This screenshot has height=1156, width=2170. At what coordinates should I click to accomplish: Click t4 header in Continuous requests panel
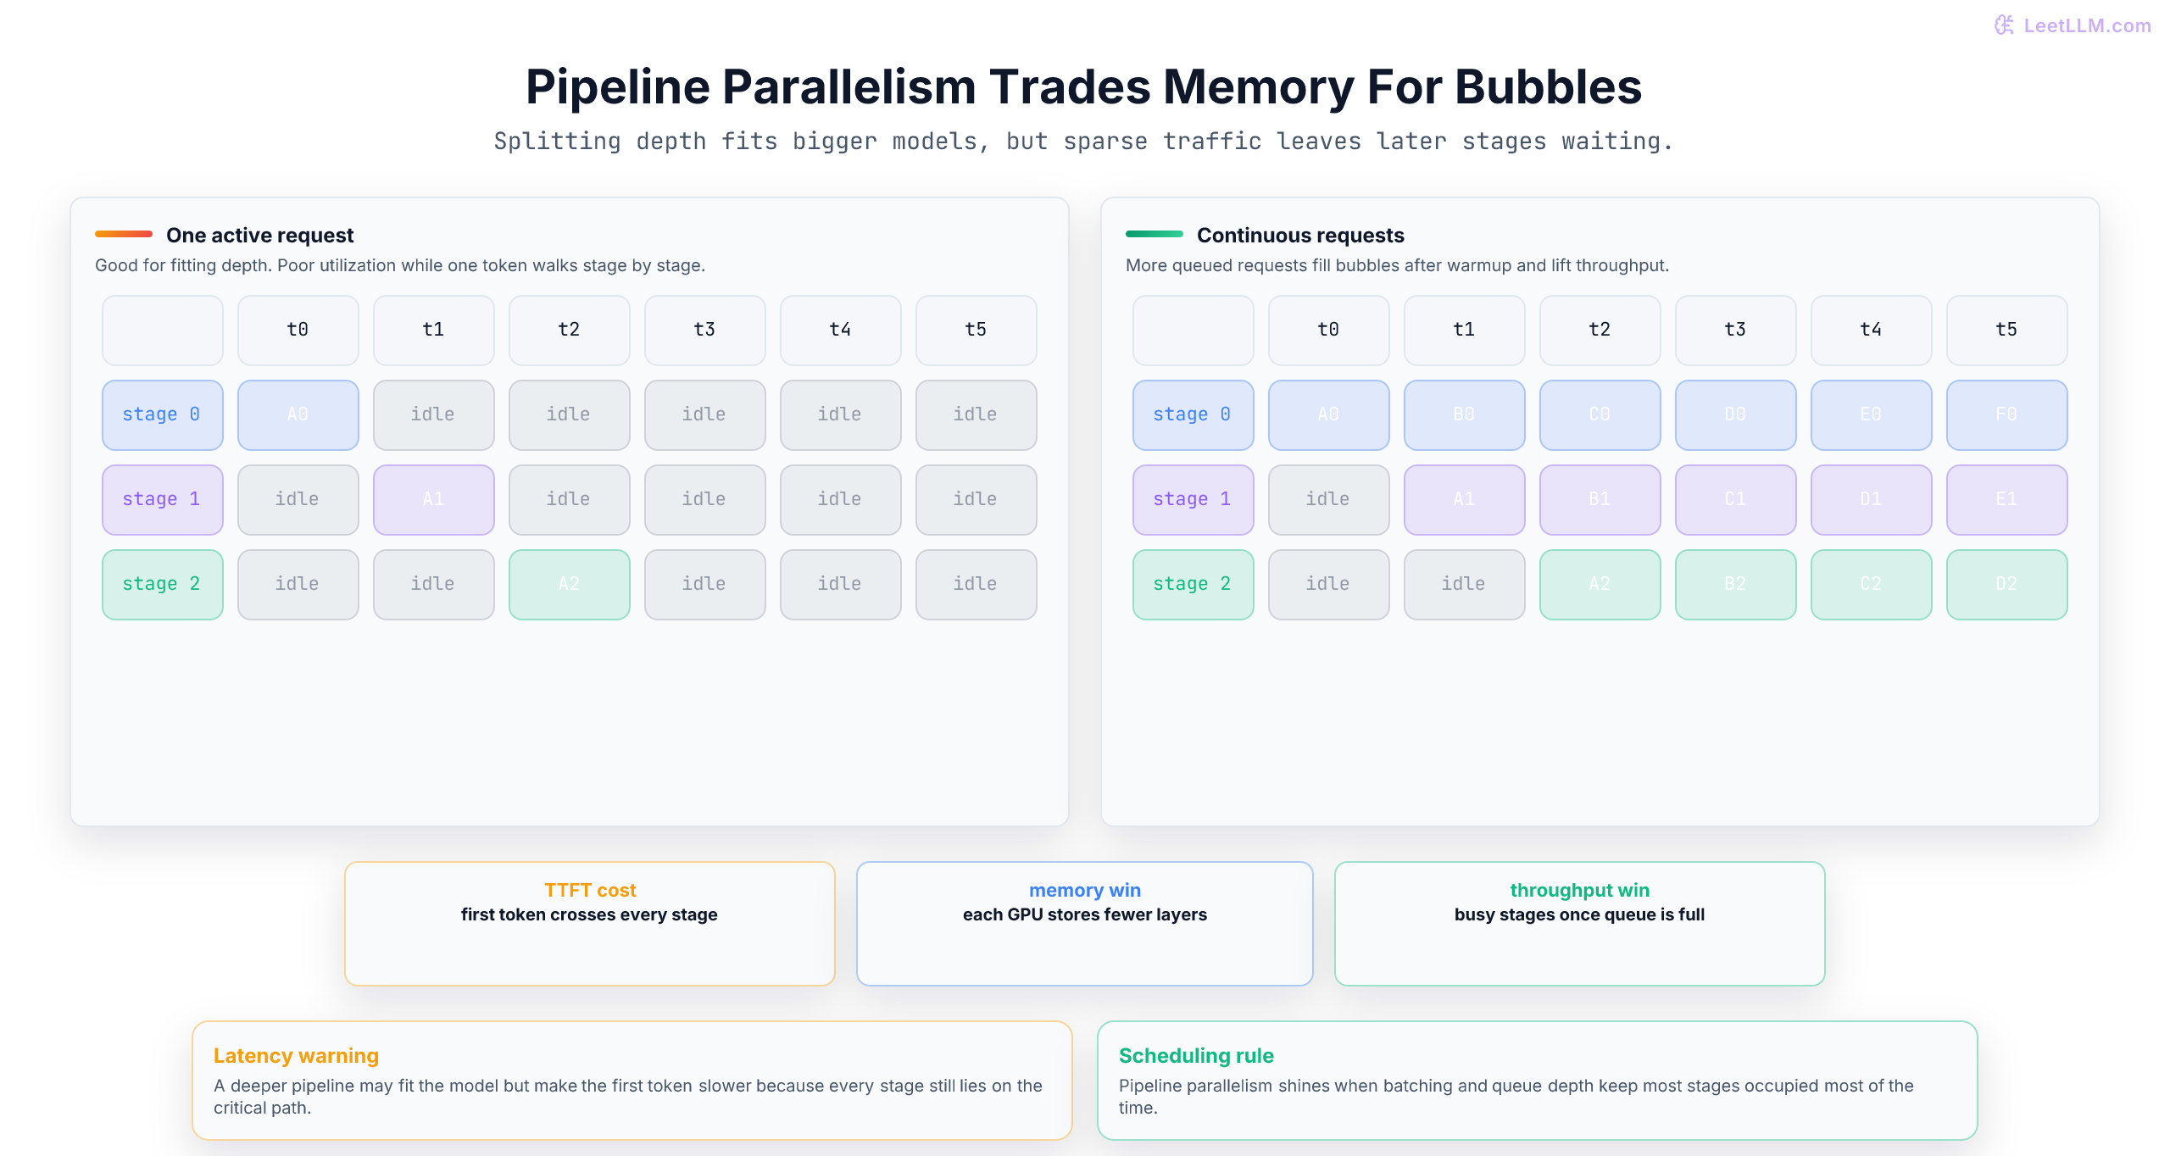1872,330
